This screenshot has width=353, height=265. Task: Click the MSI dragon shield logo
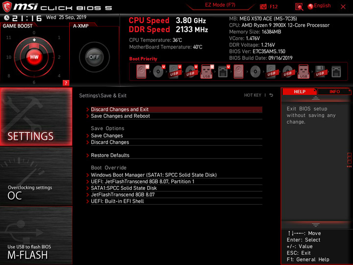[x=7, y=6]
